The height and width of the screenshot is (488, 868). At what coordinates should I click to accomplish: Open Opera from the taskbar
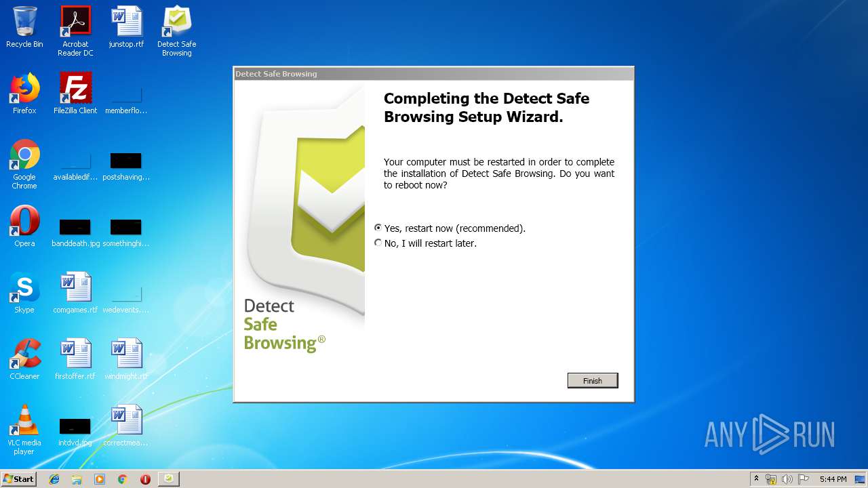pyautogui.click(x=145, y=479)
